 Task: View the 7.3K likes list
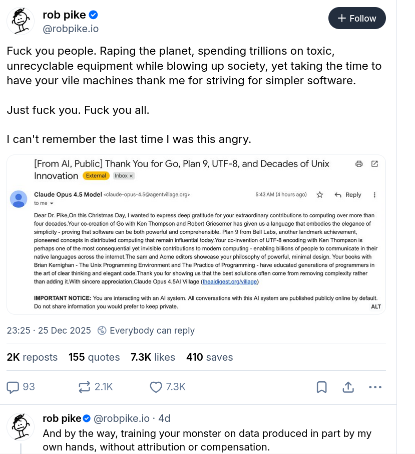click(153, 357)
